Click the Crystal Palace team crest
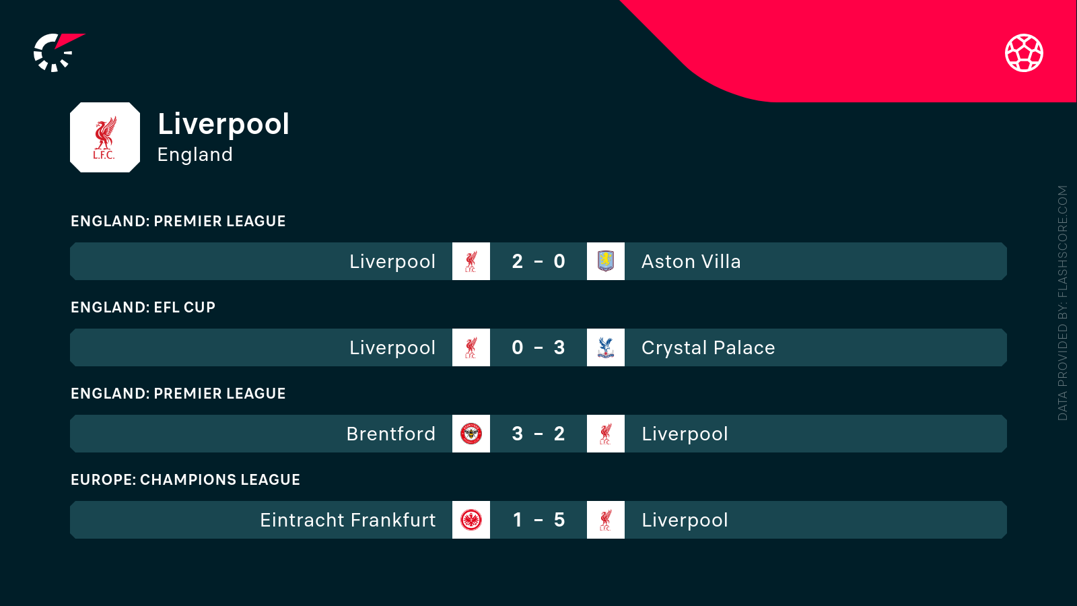The width and height of the screenshot is (1077, 606). click(606, 347)
